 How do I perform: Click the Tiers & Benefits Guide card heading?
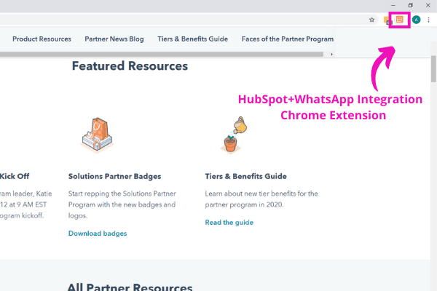[x=246, y=176]
